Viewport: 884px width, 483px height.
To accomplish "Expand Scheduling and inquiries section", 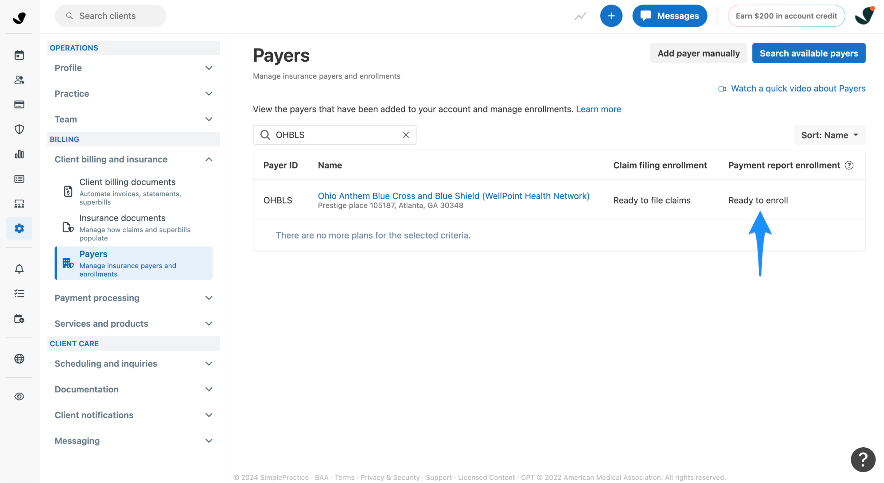I will click(134, 363).
